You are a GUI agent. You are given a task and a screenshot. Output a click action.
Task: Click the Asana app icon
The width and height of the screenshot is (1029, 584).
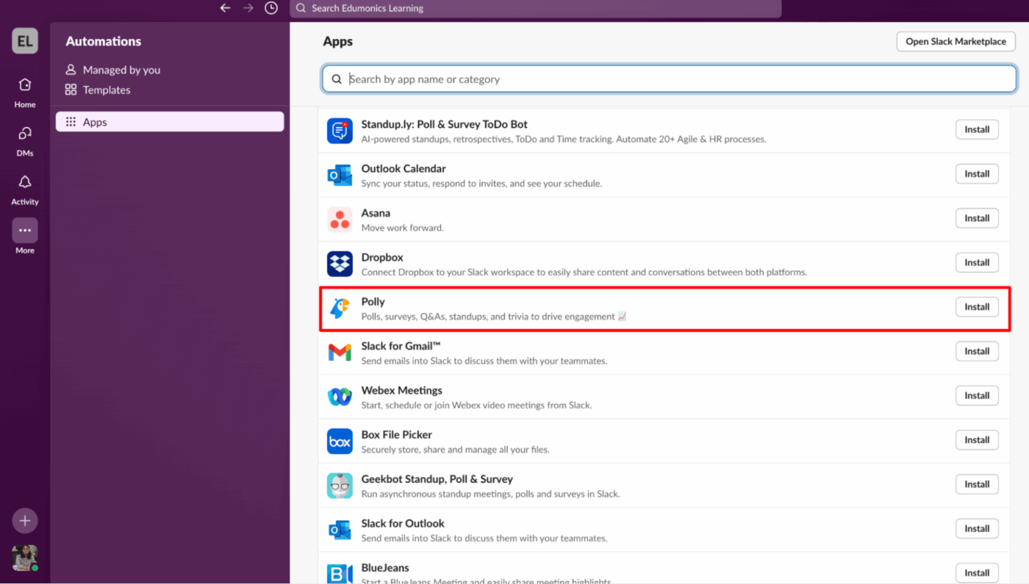(x=340, y=219)
